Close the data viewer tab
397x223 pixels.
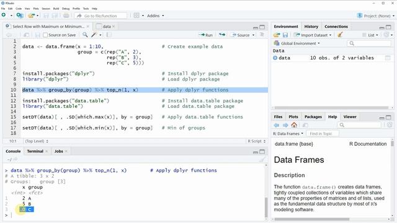pos(114,26)
